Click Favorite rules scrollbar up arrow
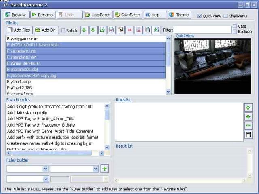The width and height of the screenshot is (259, 194). tap(107, 106)
